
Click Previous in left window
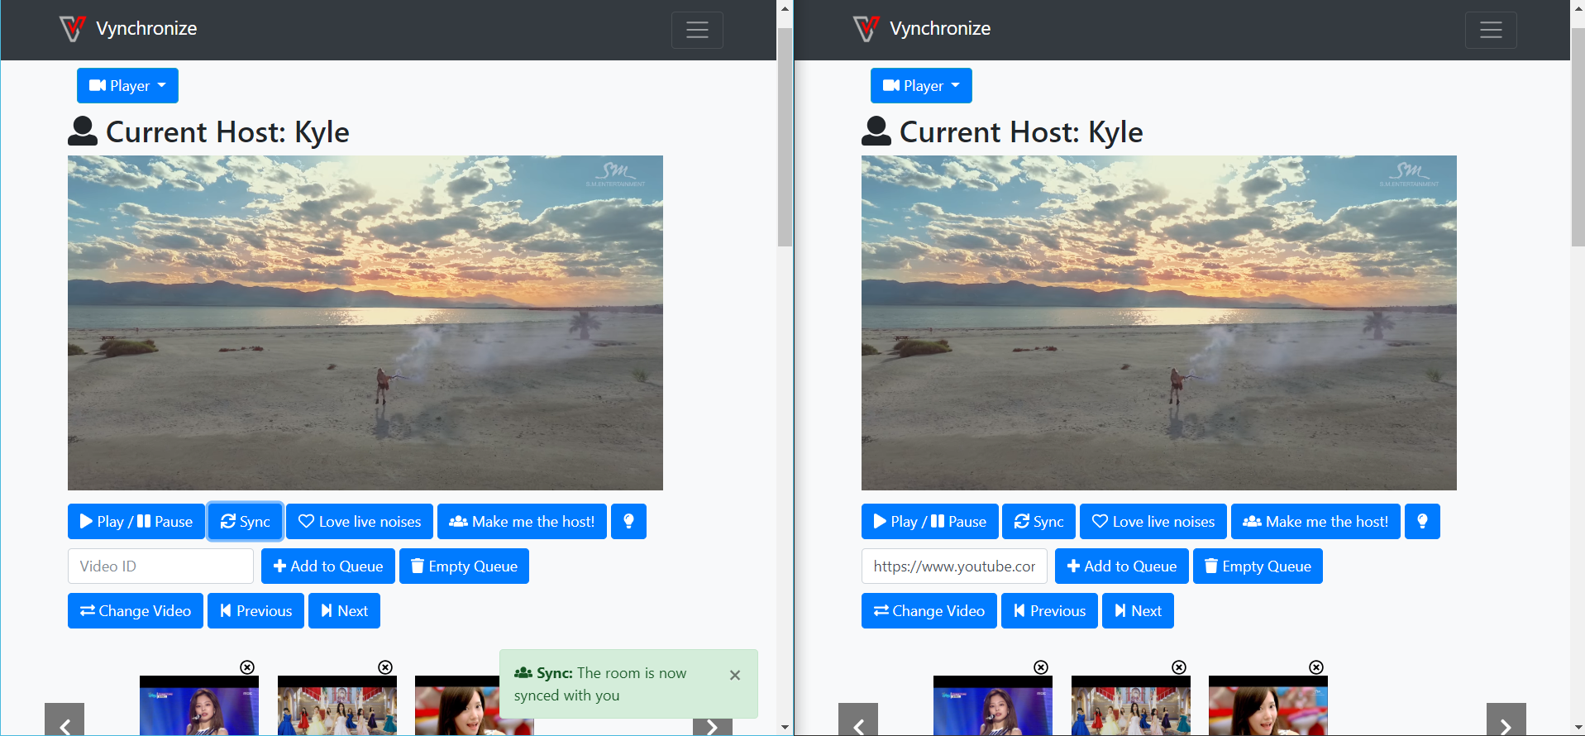pyautogui.click(x=255, y=610)
